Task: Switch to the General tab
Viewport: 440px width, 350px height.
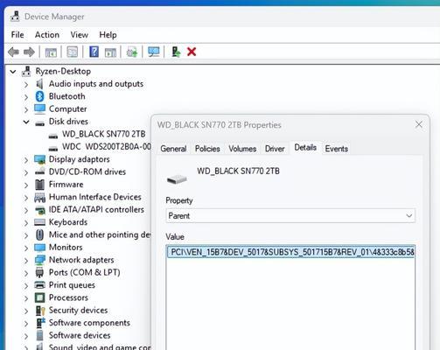Action: click(x=173, y=149)
